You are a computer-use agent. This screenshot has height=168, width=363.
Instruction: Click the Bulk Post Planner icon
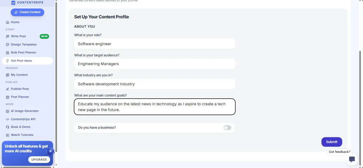click(8, 53)
